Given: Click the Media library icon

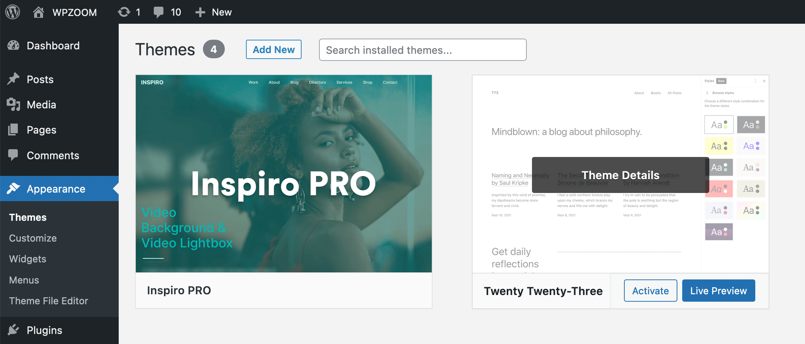Looking at the screenshot, I should (13, 105).
